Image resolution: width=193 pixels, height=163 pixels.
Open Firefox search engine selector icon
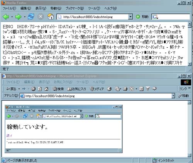click(155, 17)
